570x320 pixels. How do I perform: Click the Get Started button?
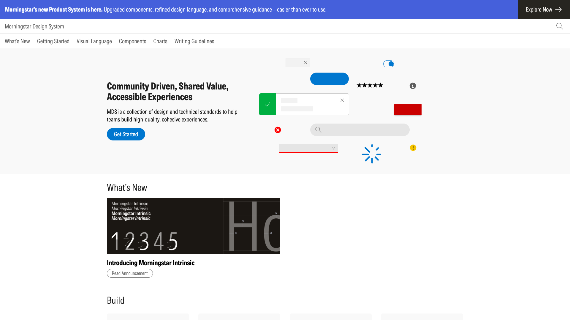(126, 134)
